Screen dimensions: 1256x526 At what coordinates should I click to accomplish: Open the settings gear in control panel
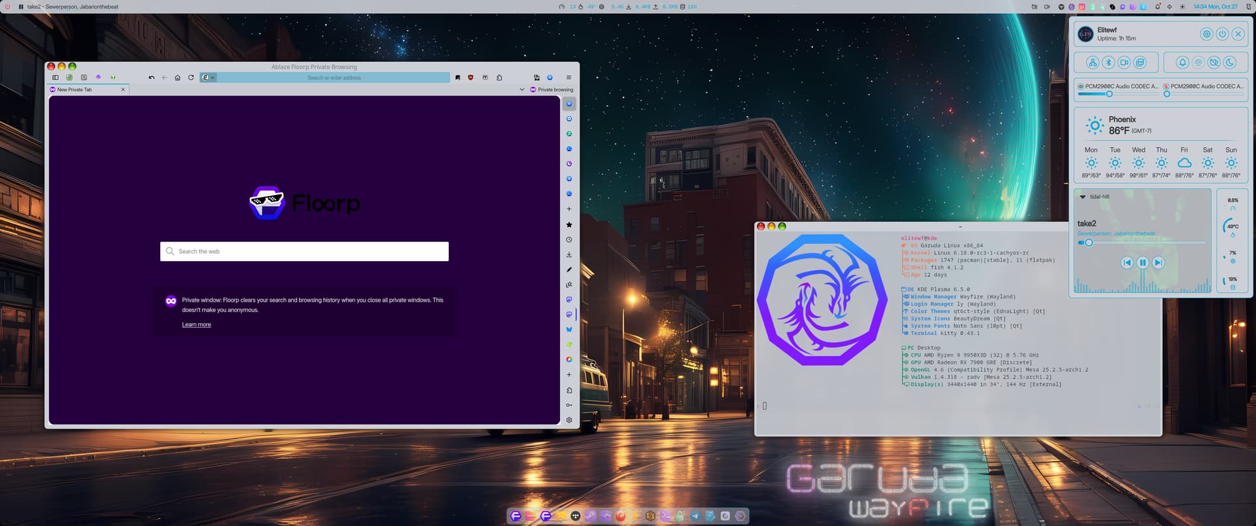click(x=1206, y=34)
